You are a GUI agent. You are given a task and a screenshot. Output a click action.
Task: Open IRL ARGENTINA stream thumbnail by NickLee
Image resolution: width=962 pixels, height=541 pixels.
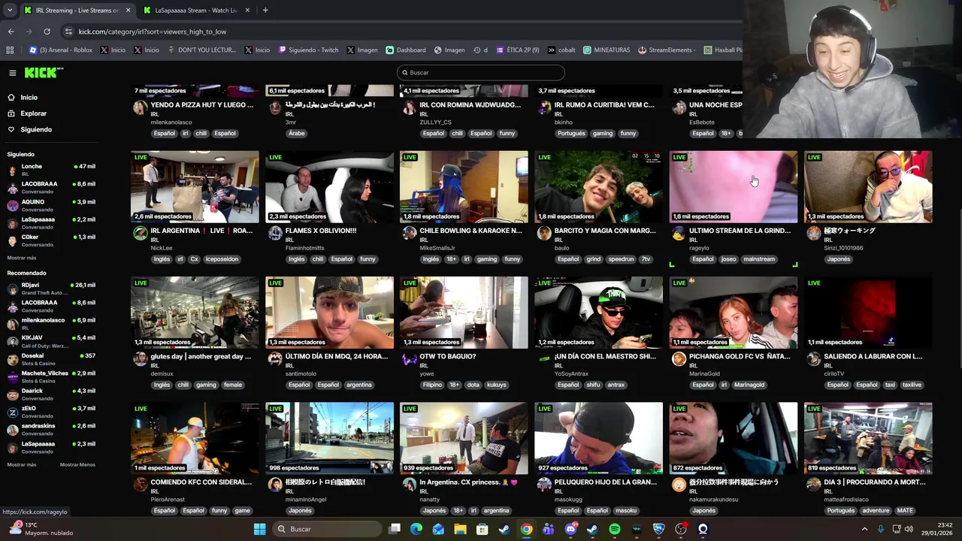[195, 187]
